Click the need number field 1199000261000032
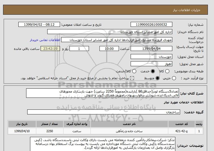 pyautogui.click(x=151, y=24)
